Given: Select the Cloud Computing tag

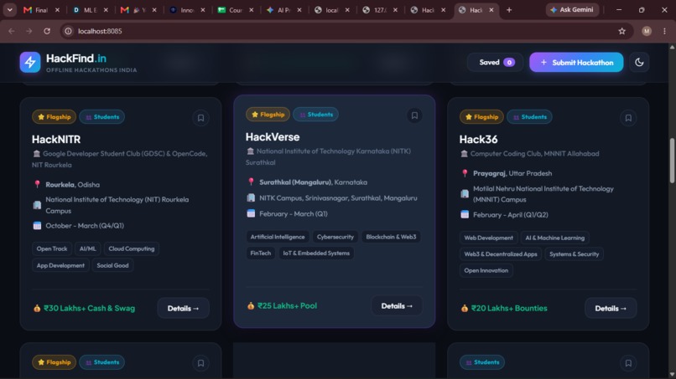Looking at the screenshot, I should click(132, 248).
